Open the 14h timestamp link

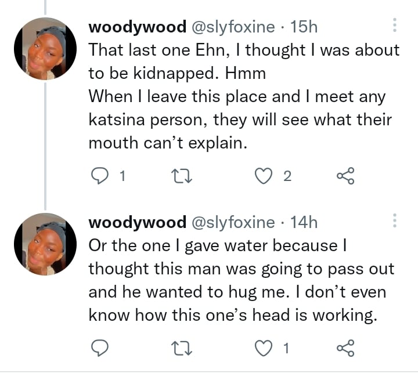click(304, 223)
